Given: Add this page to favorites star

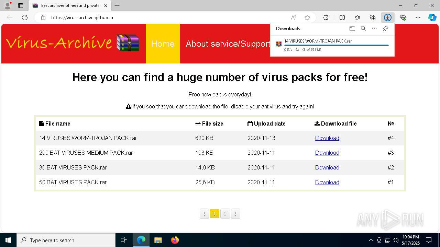Looking at the screenshot, I should pyautogui.click(x=307, y=17).
